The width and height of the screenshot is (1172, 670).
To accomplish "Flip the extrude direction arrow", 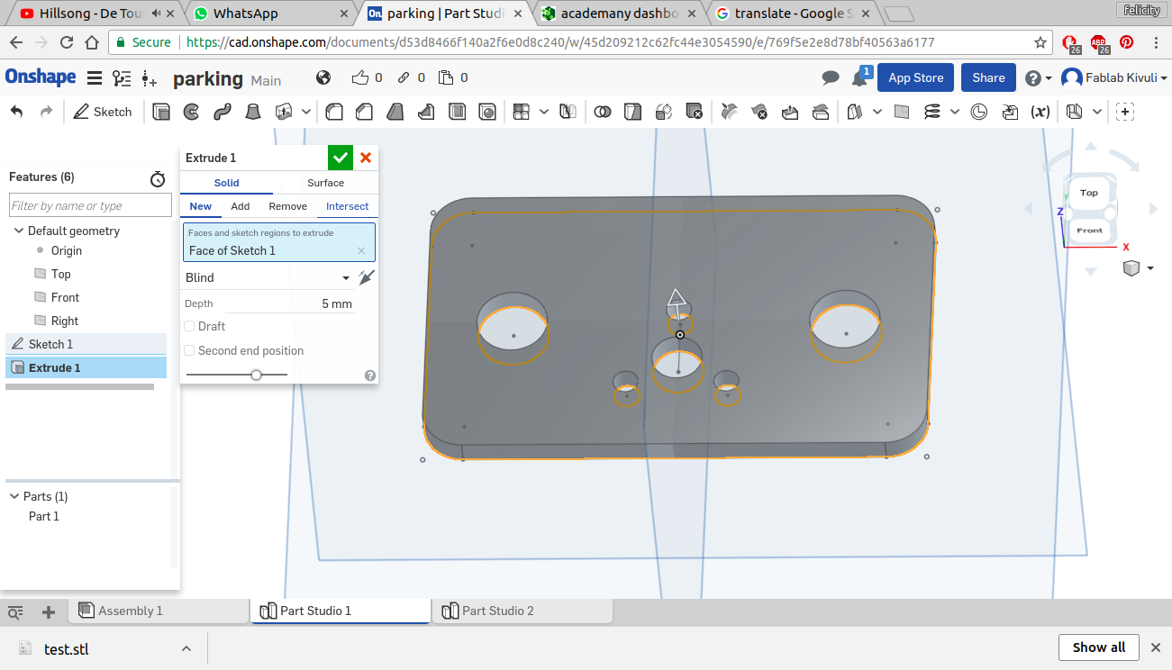I will (x=366, y=277).
